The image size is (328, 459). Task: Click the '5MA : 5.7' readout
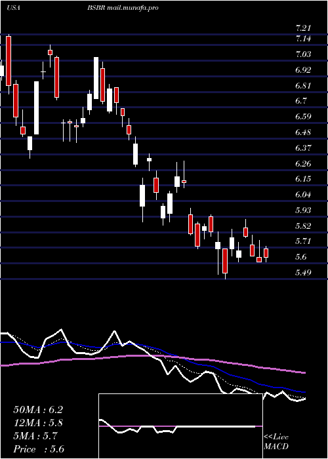pyautogui.click(x=35, y=436)
